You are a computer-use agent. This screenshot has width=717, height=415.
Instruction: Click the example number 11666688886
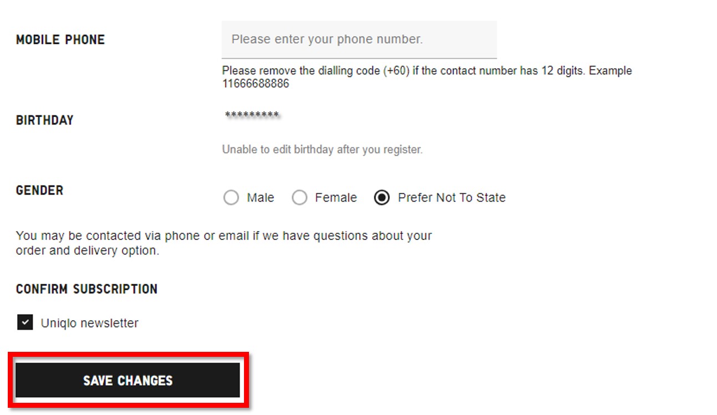coord(256,84)
